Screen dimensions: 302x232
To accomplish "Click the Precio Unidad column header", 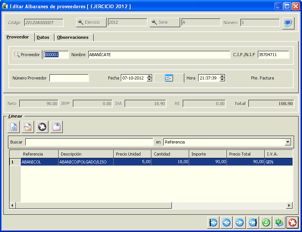I will pyautogui.click(x=133, y=154).
